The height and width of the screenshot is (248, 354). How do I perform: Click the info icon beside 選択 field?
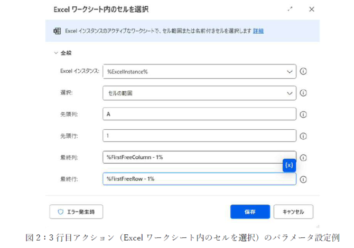click(x=303, y=93)
